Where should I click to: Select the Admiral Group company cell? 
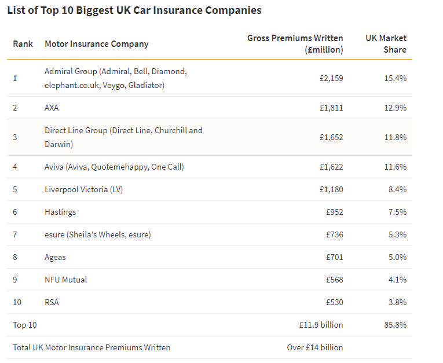coord(116,78)
